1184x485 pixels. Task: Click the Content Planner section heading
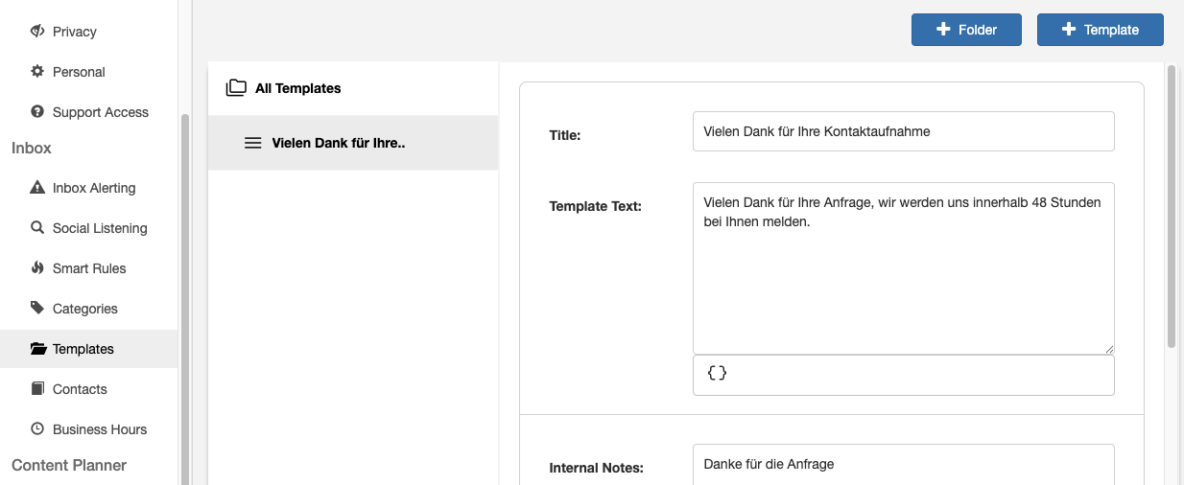[69, 465]
